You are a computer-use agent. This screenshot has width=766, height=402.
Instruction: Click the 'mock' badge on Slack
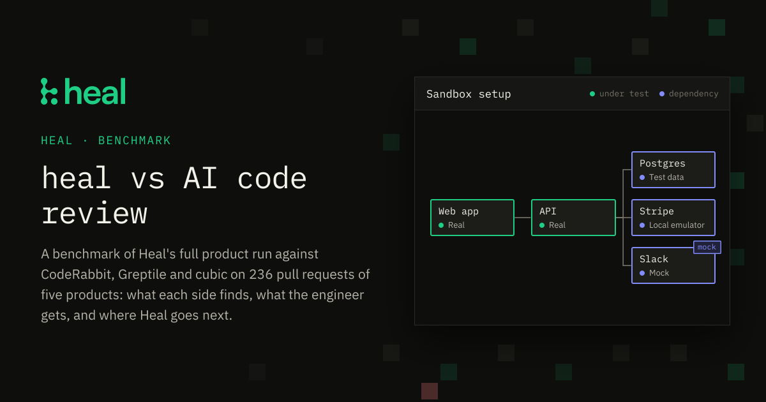[x=707, y=247]
